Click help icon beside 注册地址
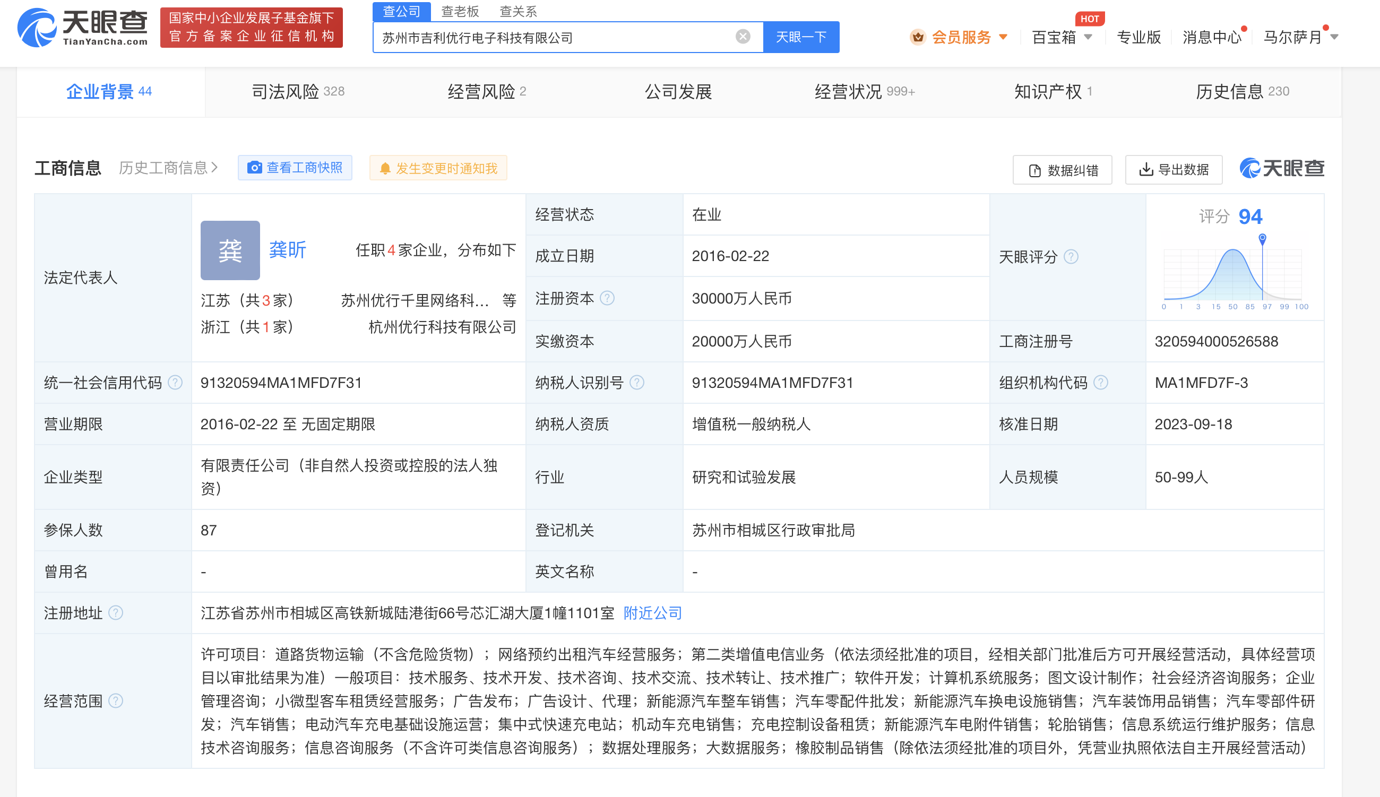 [x=116, y=612]
